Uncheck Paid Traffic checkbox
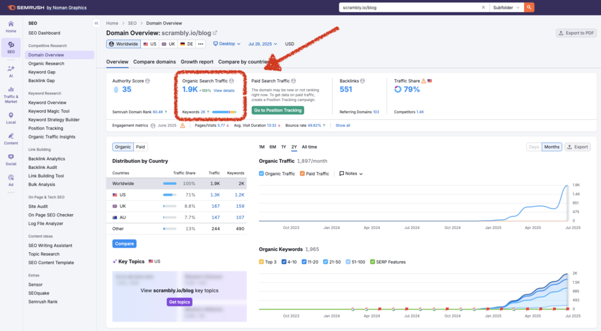This screenshot has height=331, width=601. coord(302,174)
